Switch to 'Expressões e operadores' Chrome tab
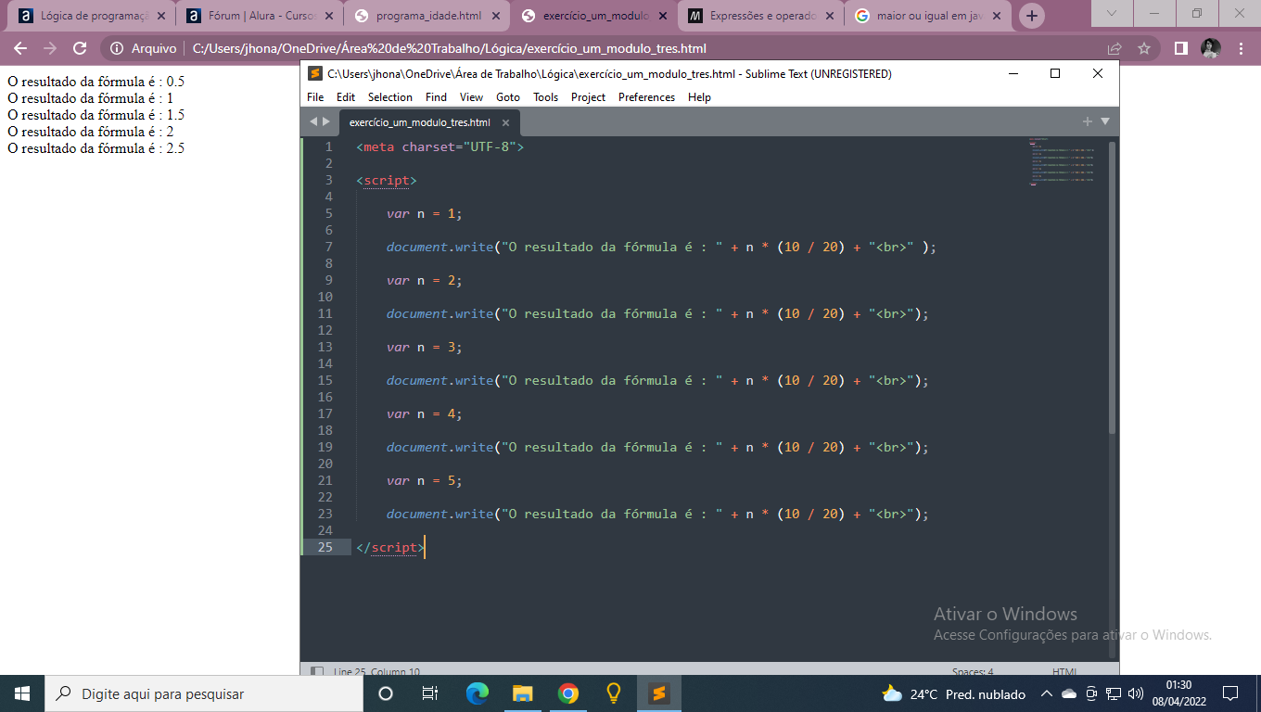This screenshot has width=1261, height=712. [760, 16]
